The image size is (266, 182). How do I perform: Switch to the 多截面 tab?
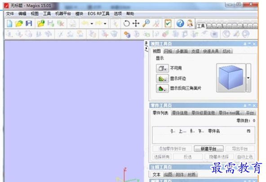(x=182, y=51)
